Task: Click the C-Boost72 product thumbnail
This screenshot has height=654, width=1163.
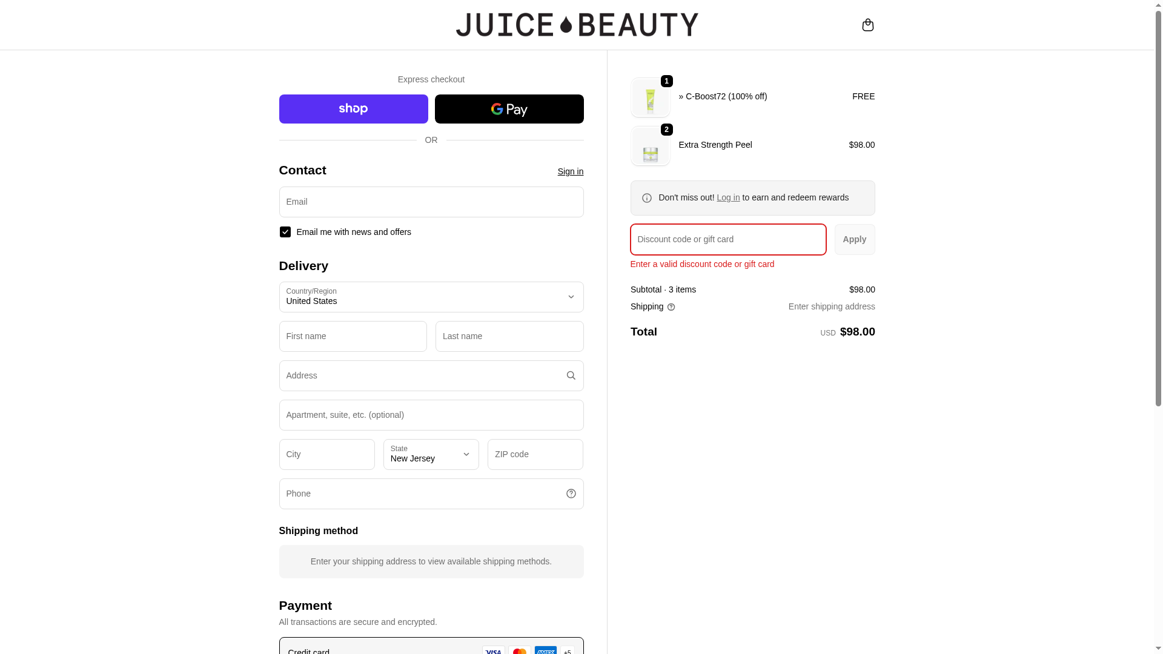Action: tap(650, 97)
